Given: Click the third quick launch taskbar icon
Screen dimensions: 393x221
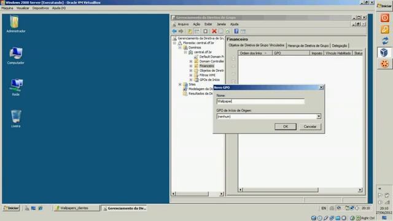Looking at the screenshot, I should [x=40, y=208].
